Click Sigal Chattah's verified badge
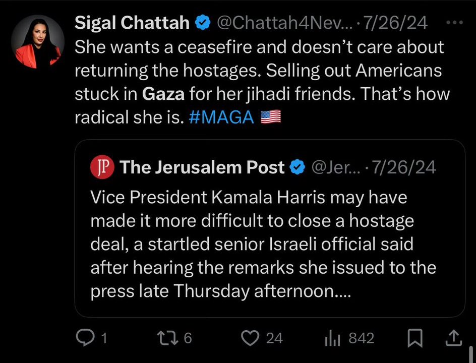476x363 pixels. [203, 22]
